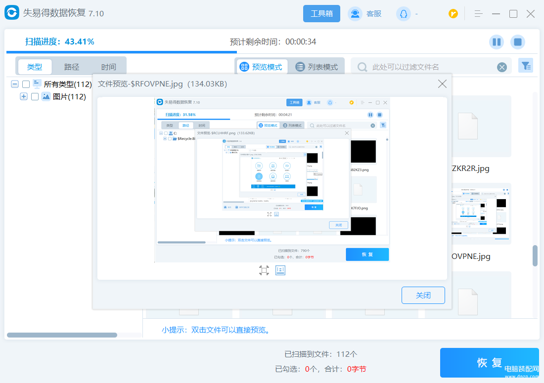Image resolution: width=544 pixels, height=383 pixels.
Task: Select 预览模式 preview mode
Action: (x=261, y=67)
